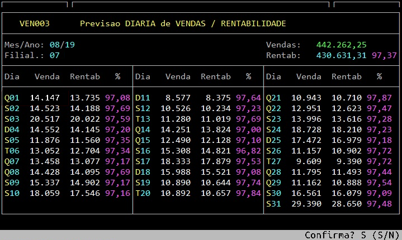Click the overall percentage 97,37

pos(384,55)
